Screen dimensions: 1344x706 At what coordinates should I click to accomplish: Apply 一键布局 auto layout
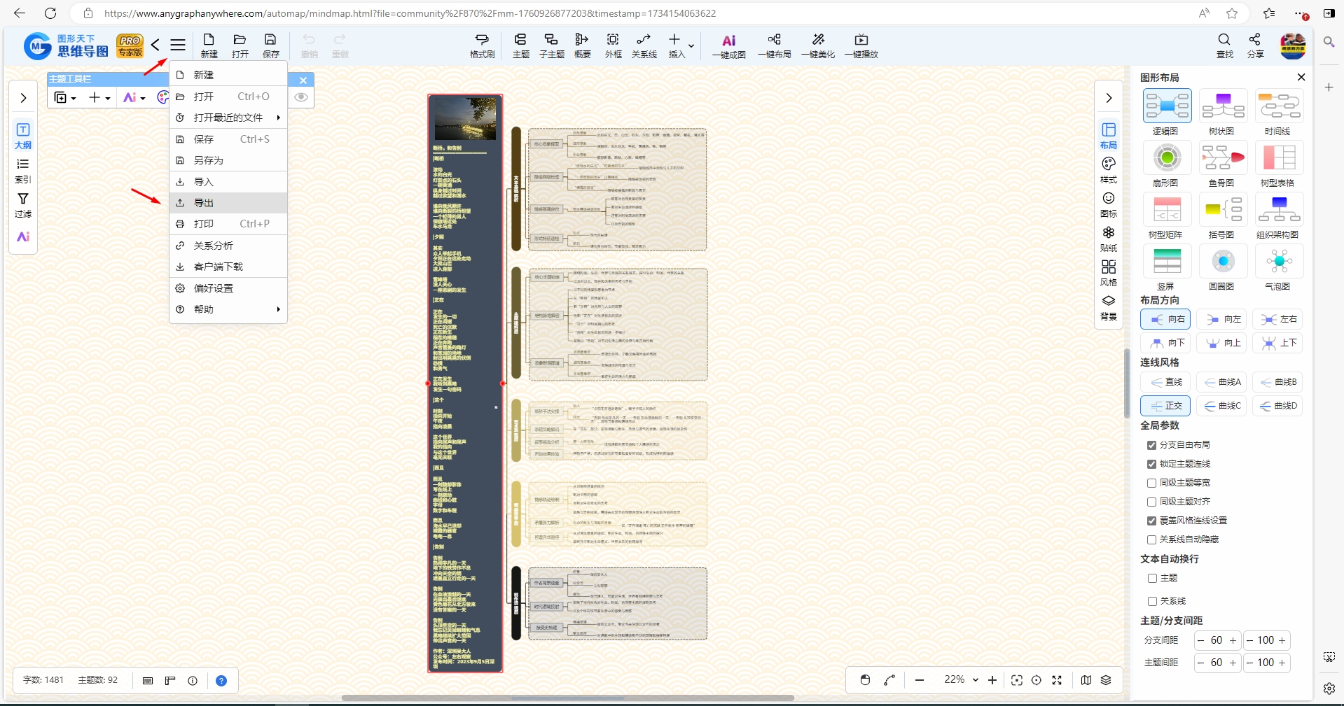tap(774, 46)
